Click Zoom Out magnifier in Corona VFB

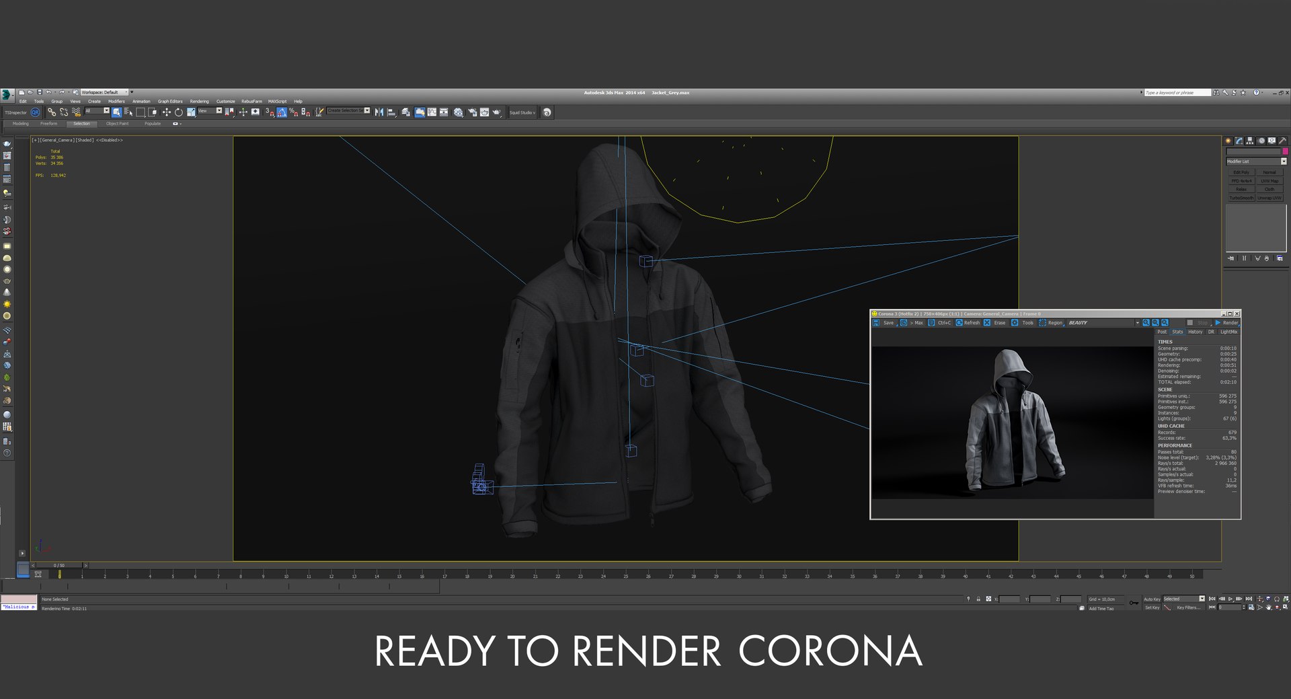[1155, 323]
